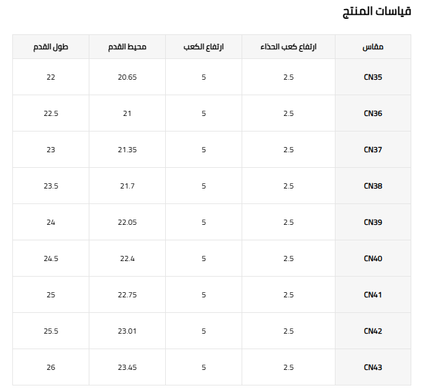
Task: Click the محيط القدم column header
Action: pyautogui.click(x=127, y=47)
